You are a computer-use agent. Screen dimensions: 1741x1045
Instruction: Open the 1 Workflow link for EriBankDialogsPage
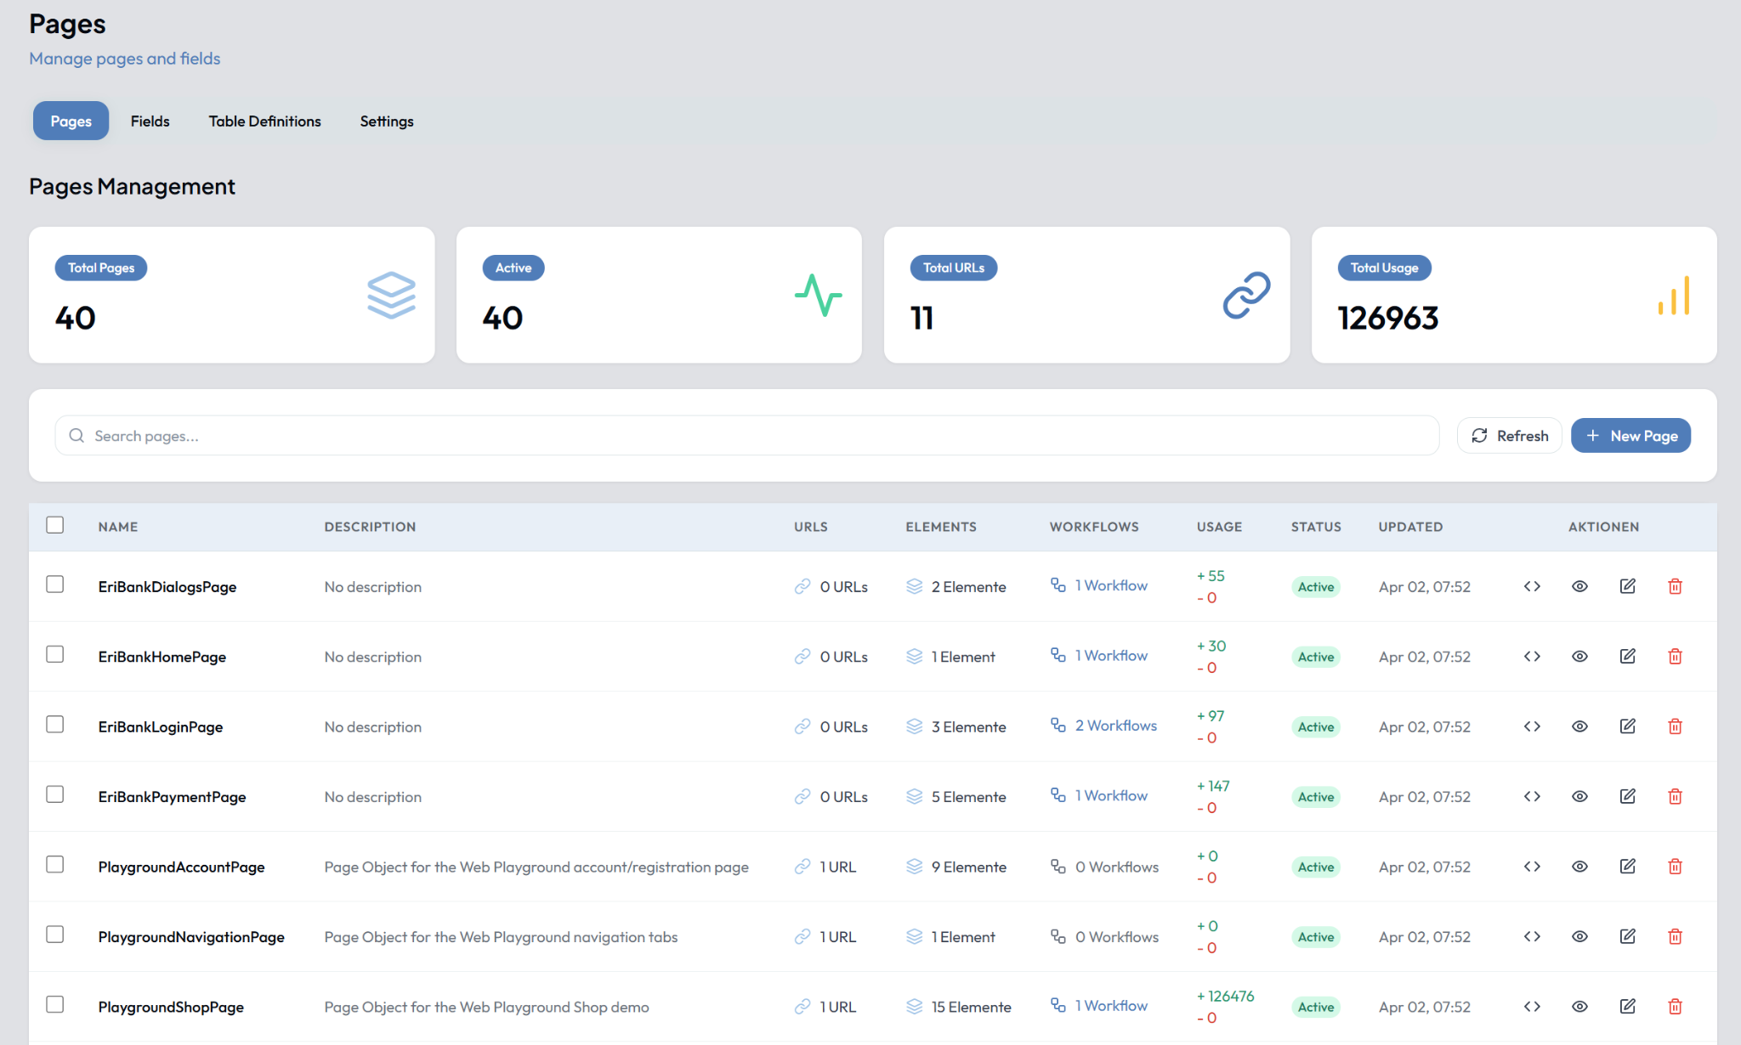click(1099, 585)
